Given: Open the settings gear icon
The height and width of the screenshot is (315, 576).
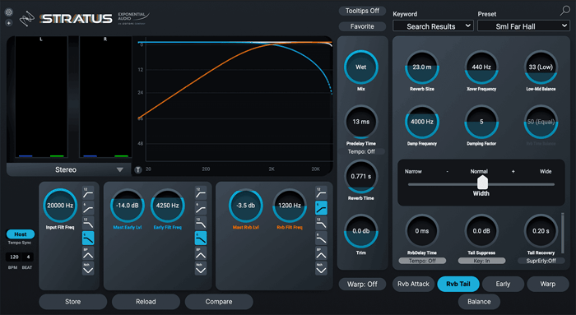Looking at the screenshot, I should pyautogui.click(x=8, y=12).
